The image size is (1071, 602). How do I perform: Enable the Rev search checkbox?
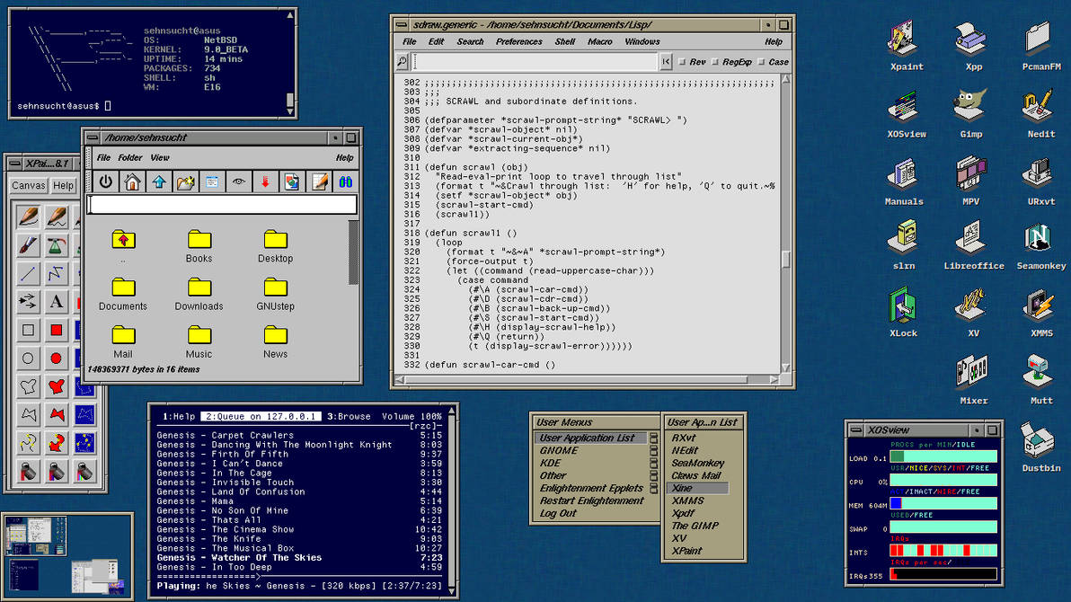pyautogui.click(x=682, y=62)
